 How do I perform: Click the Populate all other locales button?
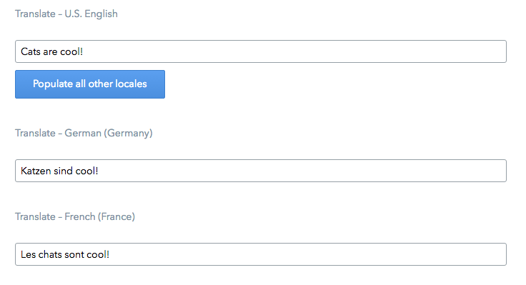pyautogui.click(x=90, y=84)
